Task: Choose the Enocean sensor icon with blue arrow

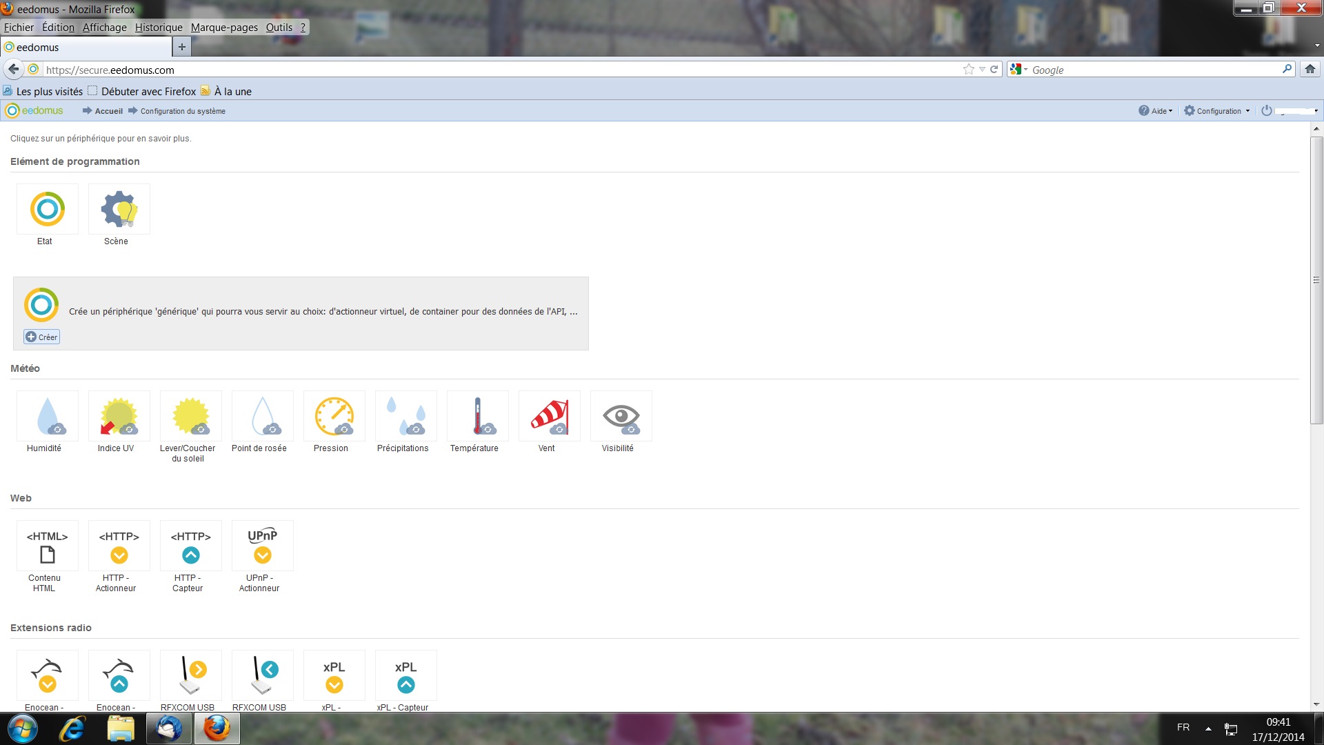Action: point(119,675)
